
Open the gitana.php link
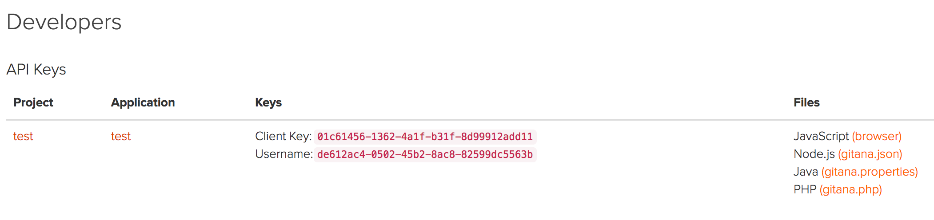[850, 189]
